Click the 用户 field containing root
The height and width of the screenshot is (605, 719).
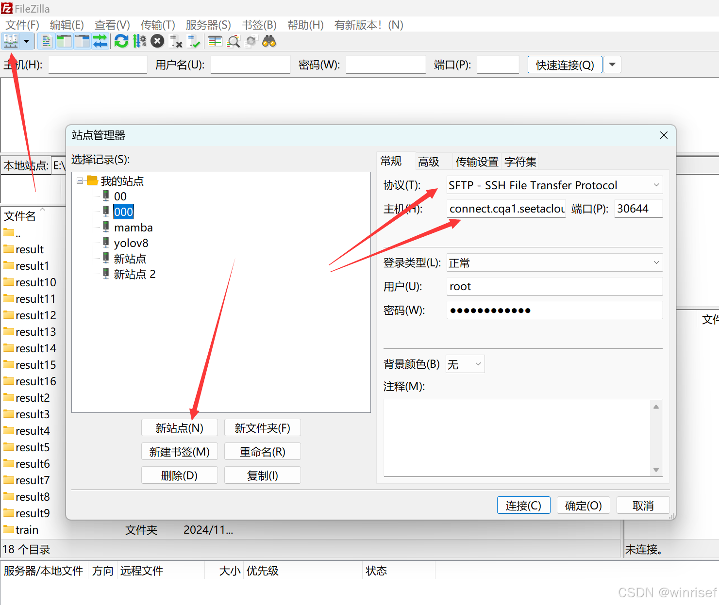tap(554, 286)
